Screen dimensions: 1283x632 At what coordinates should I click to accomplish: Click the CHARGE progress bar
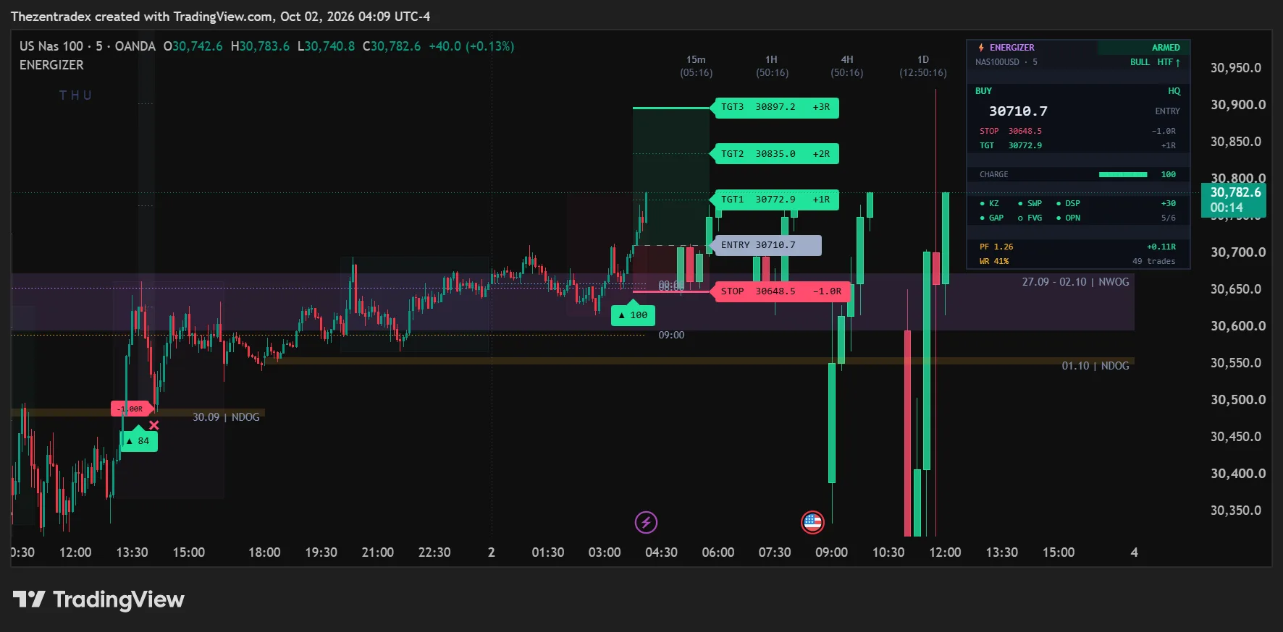tap(1123, 174)
